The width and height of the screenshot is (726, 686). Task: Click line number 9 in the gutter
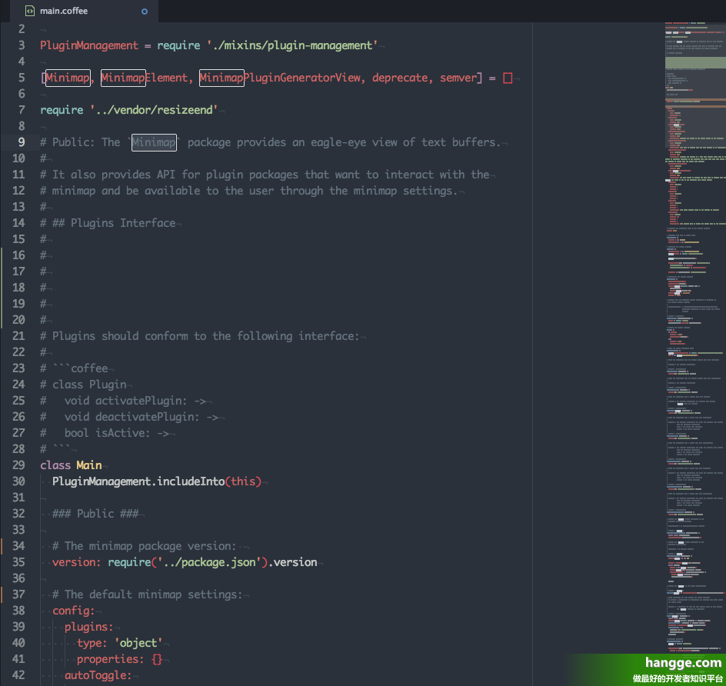[22, 142]
